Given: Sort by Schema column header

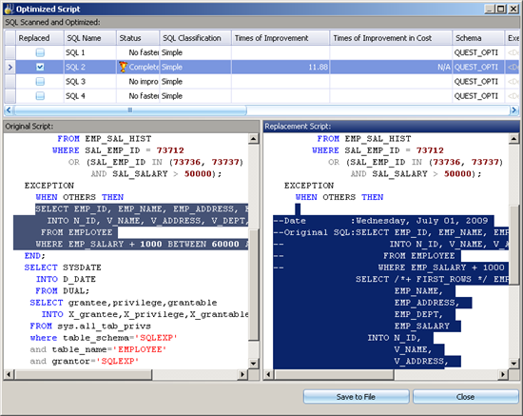Looking at the screenshot, I should 478,38.
